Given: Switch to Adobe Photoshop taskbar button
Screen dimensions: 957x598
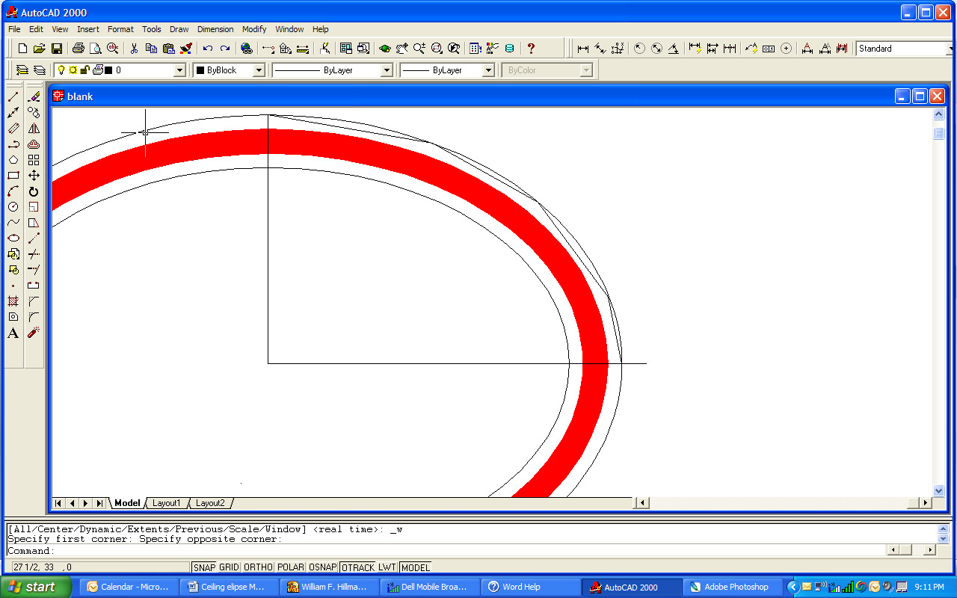Looking at the screenshot, I should point(733,587).
